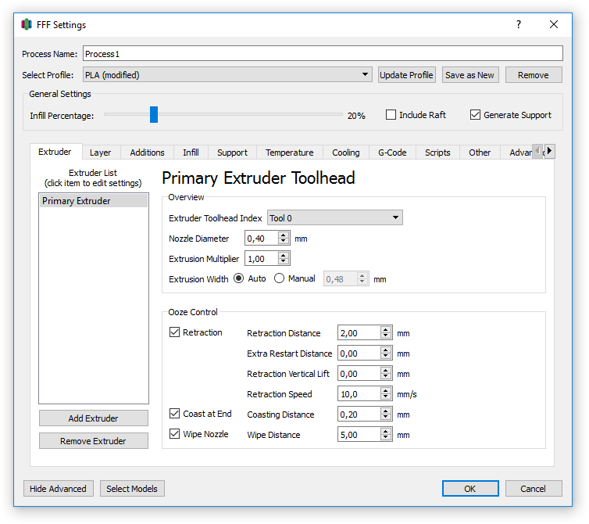The image size is (589, 524).
Task: Open the Temperature tab
Action: [x=289, y=153]
